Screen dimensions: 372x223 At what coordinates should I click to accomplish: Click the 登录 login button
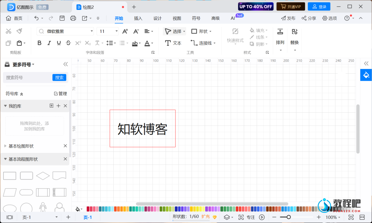tap(319, 7)
